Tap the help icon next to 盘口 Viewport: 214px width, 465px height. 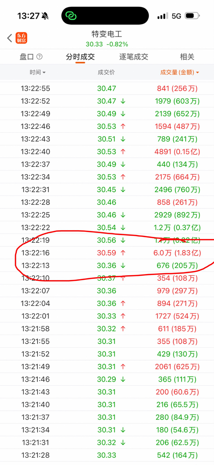(40, 57)
